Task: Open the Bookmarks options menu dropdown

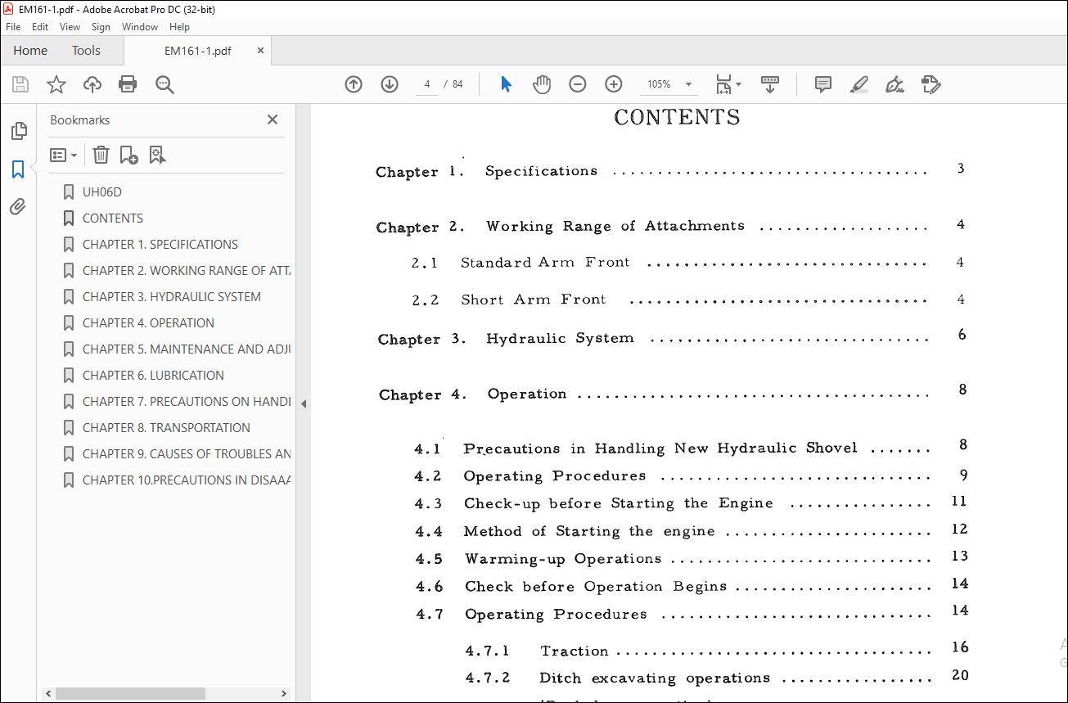Action: (x=64, y=155)
